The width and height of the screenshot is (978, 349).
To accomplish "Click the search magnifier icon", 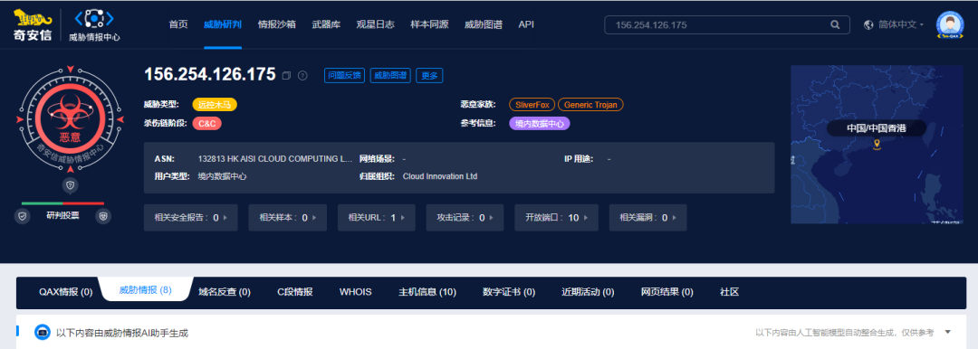I will point(835,25).
